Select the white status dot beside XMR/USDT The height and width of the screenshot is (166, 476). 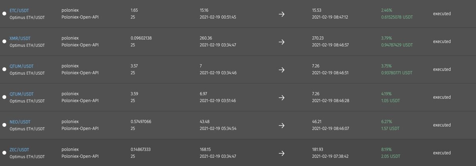click(x=4, y=41)
